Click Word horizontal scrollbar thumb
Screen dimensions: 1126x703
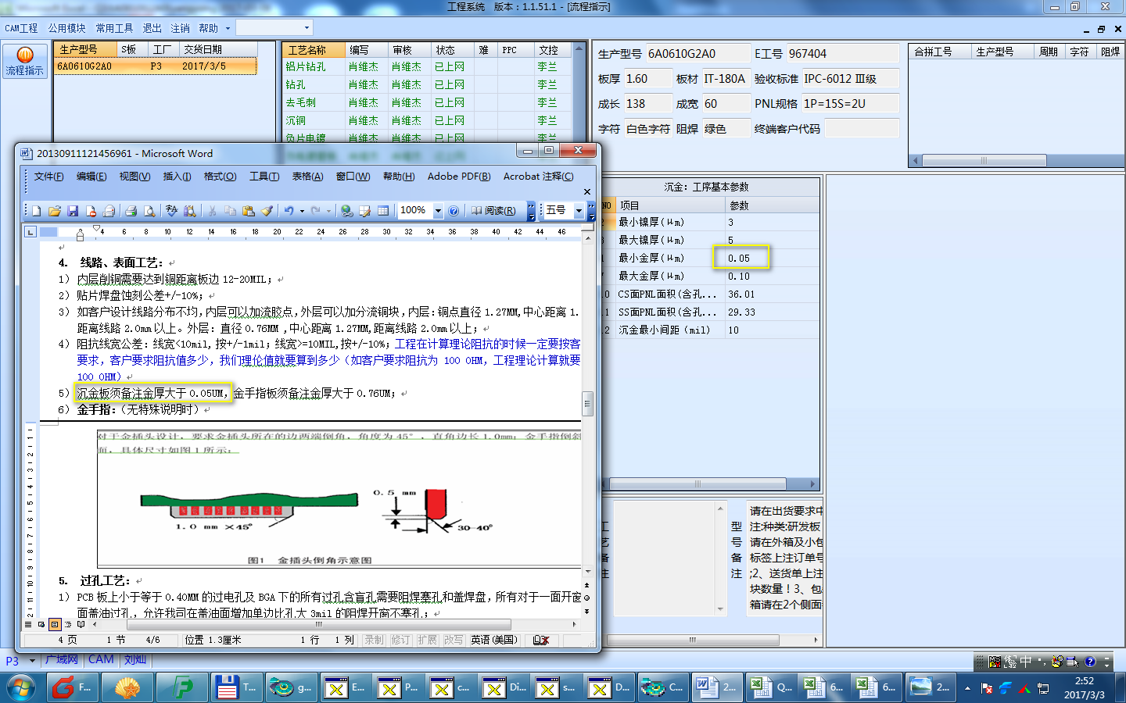(319, 624)
